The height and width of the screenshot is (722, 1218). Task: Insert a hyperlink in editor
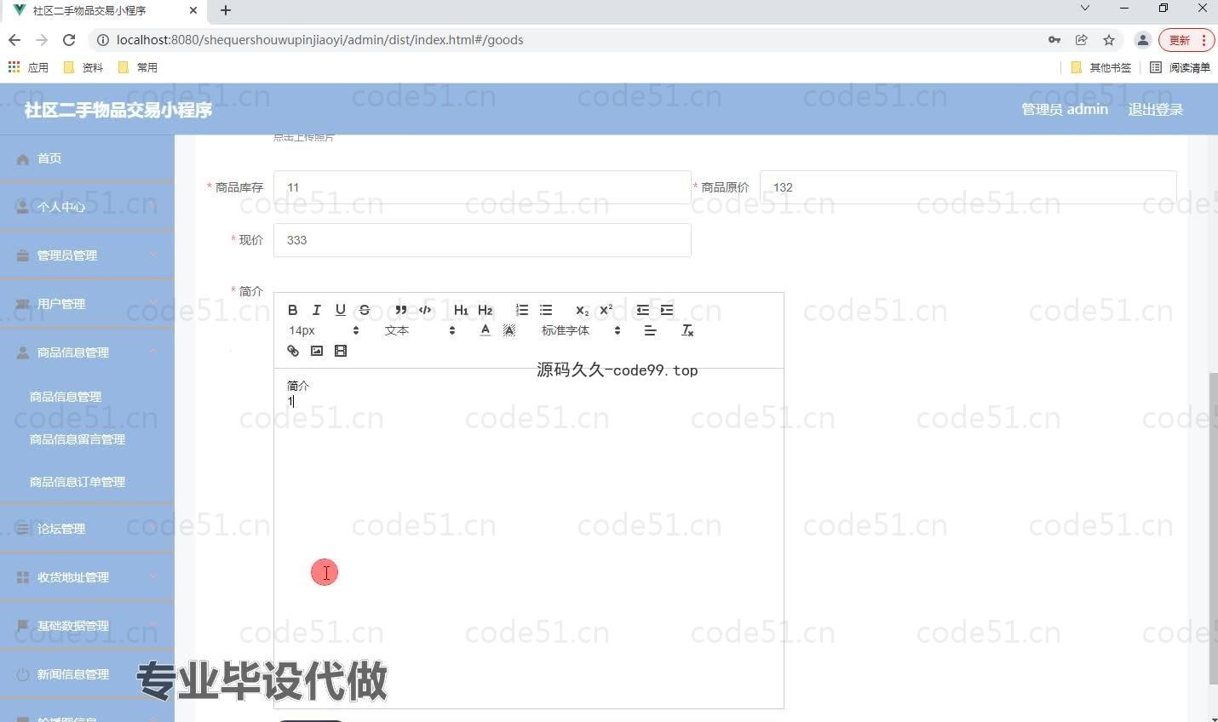click(293, 351)
